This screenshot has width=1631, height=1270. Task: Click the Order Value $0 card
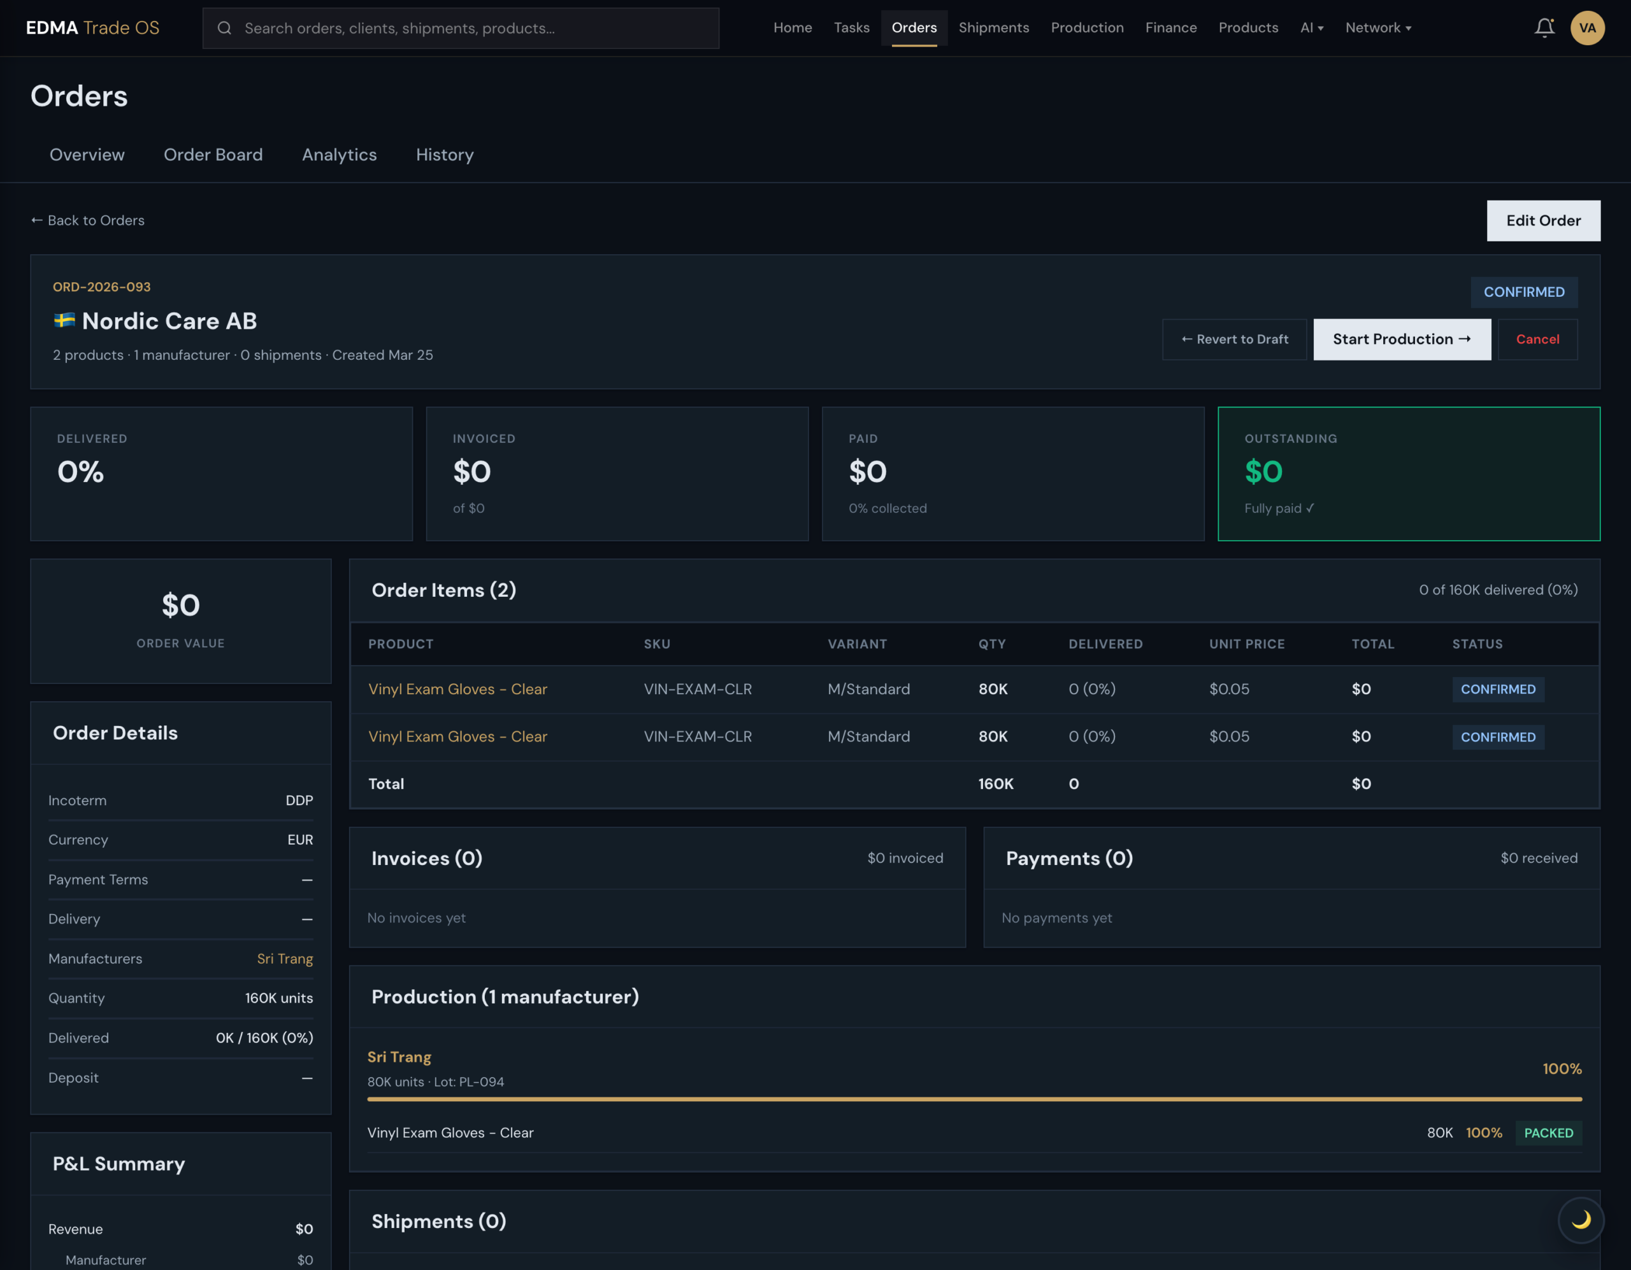(x=181, y=621)
